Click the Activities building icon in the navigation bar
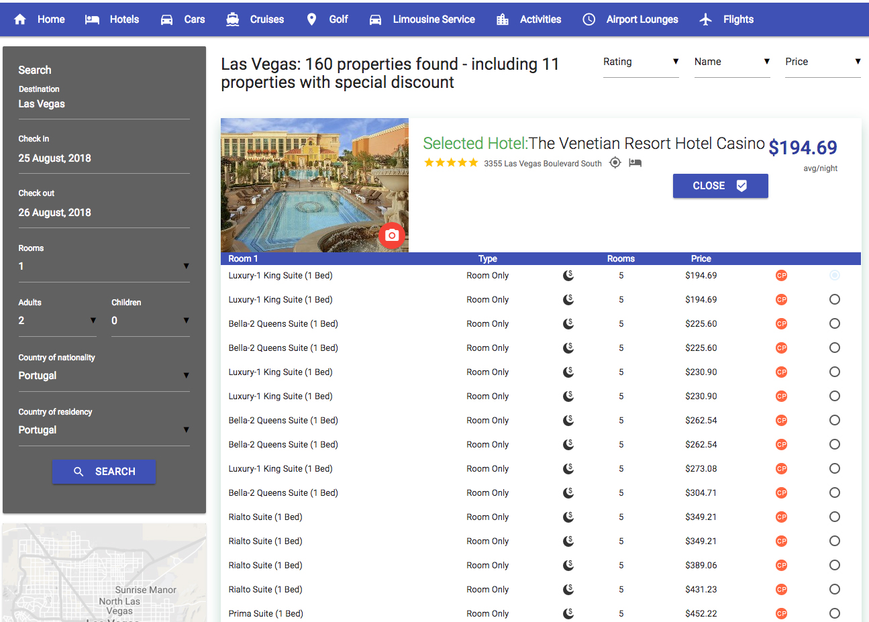Viewport: 869px width, 622px height. [503, 19]
